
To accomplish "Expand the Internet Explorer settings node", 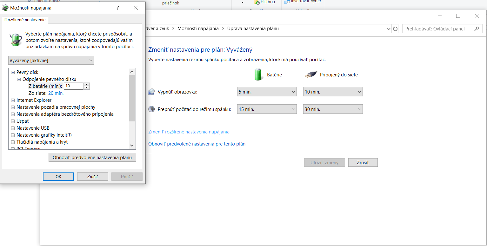I will (x=13, y=100).
